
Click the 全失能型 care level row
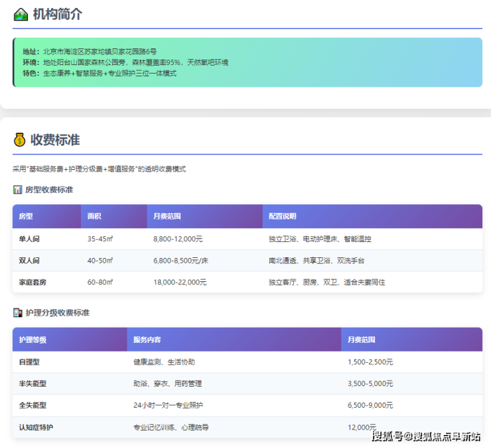[x=33, y=405]
